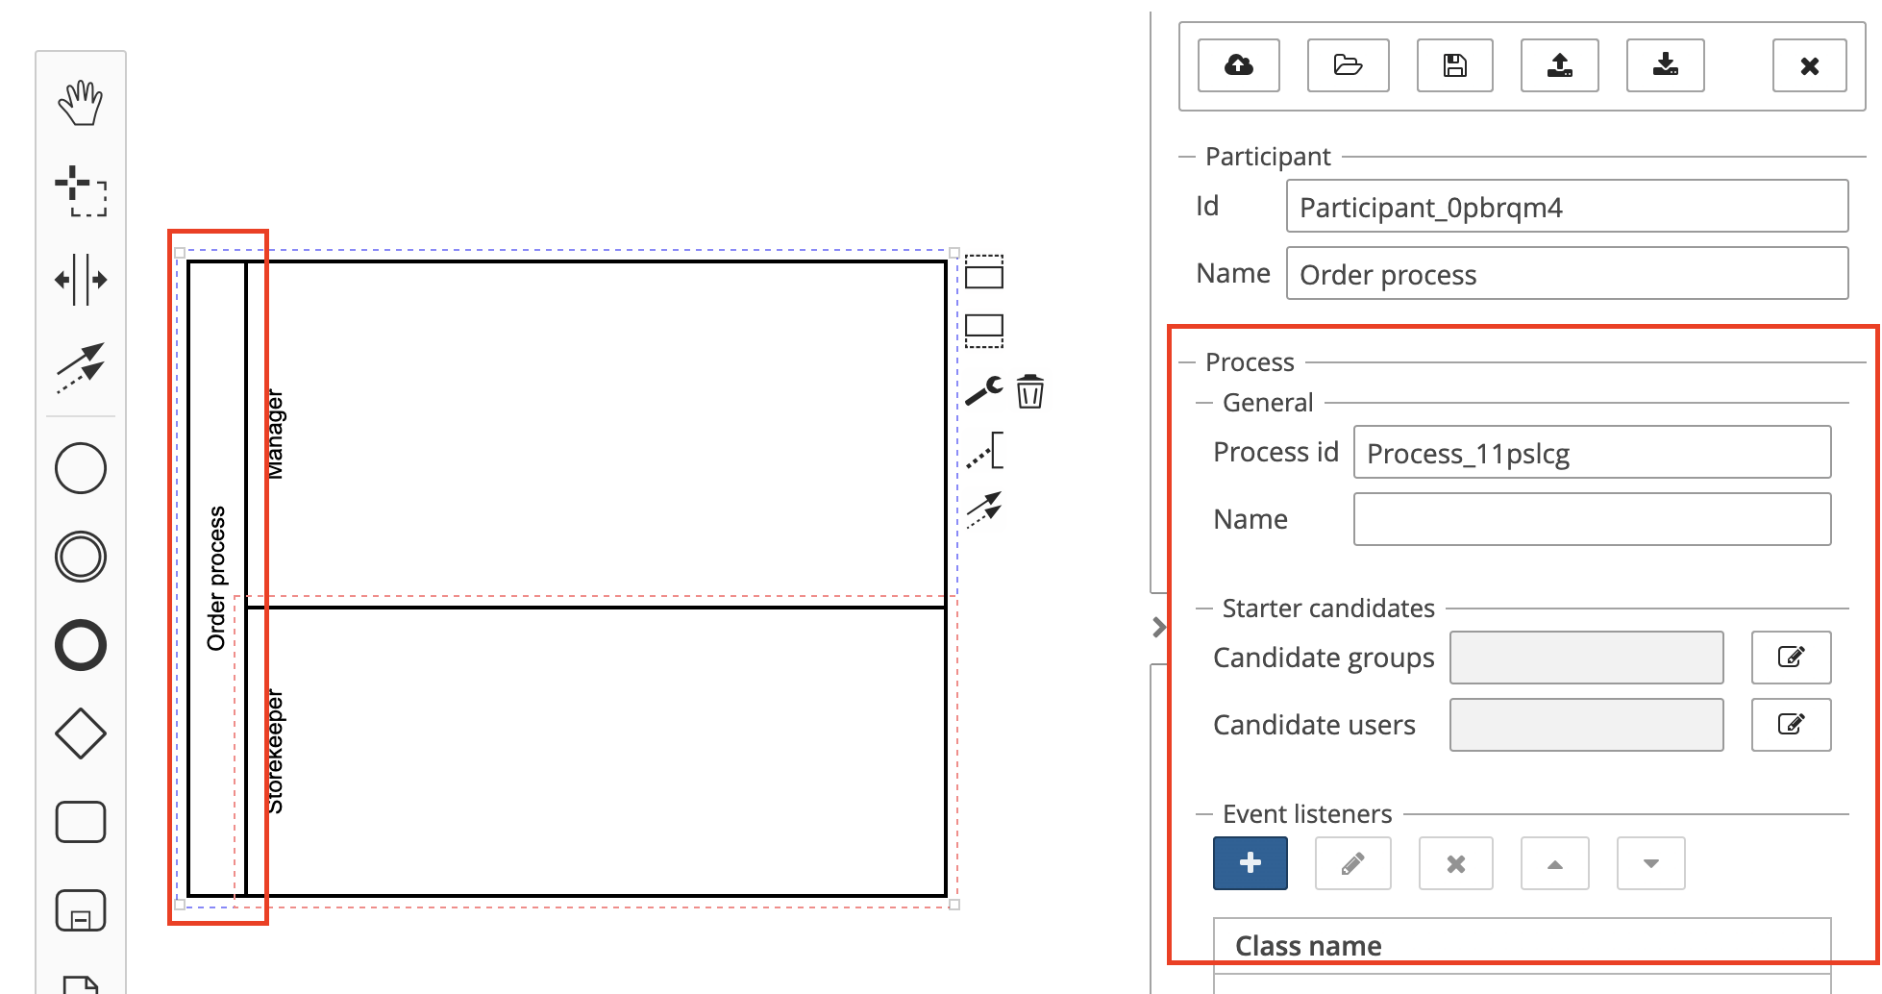
Task: Activate the create/remove space tool
Action: [81, 280]
